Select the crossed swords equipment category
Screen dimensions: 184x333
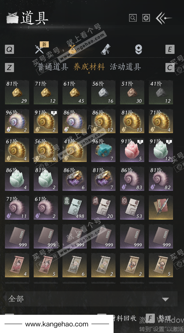pos(40,49)
